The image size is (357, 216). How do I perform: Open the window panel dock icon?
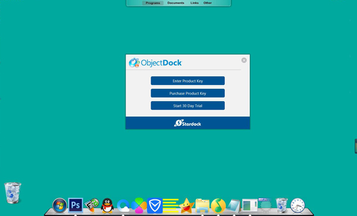(250, 205)
